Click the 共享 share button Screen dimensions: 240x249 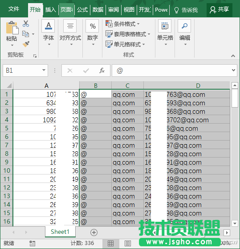click(220, 9)
